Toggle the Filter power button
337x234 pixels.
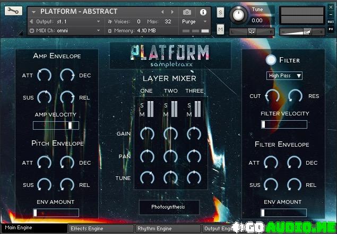click(271, 60)
